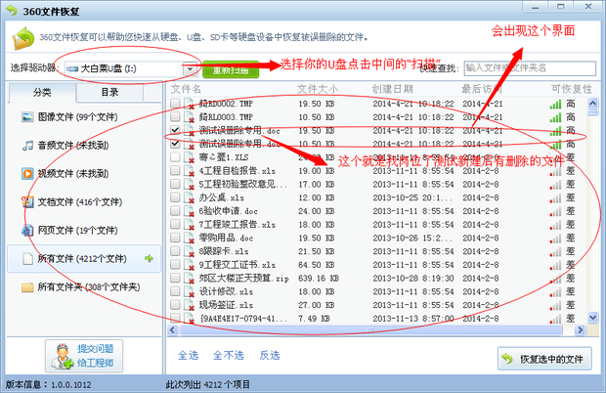Screen dimensions: 606x393
Task: Uncheck the 10.50 KB 测试误删除专用.doc file
Action: [x=175, y=144]
